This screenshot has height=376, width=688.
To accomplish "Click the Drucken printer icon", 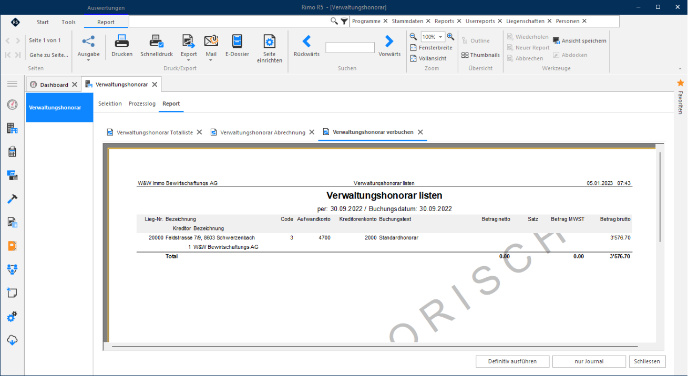I will click(x=122, y=41).
